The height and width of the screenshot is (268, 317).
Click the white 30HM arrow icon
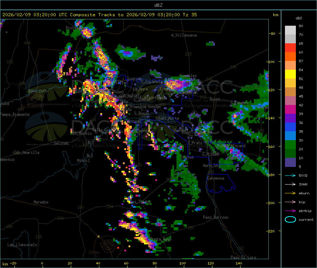290,184
